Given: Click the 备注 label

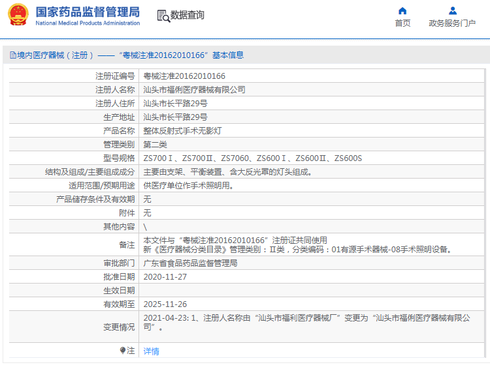Looking at the screenshot, I should point(127,245).
